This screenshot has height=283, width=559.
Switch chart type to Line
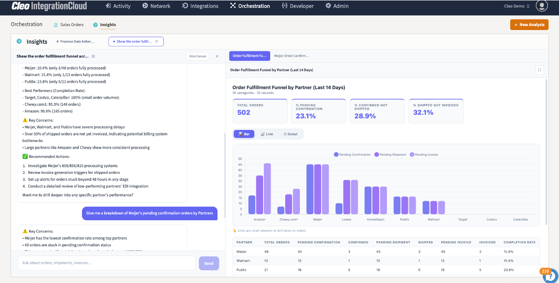pos(267,134)
